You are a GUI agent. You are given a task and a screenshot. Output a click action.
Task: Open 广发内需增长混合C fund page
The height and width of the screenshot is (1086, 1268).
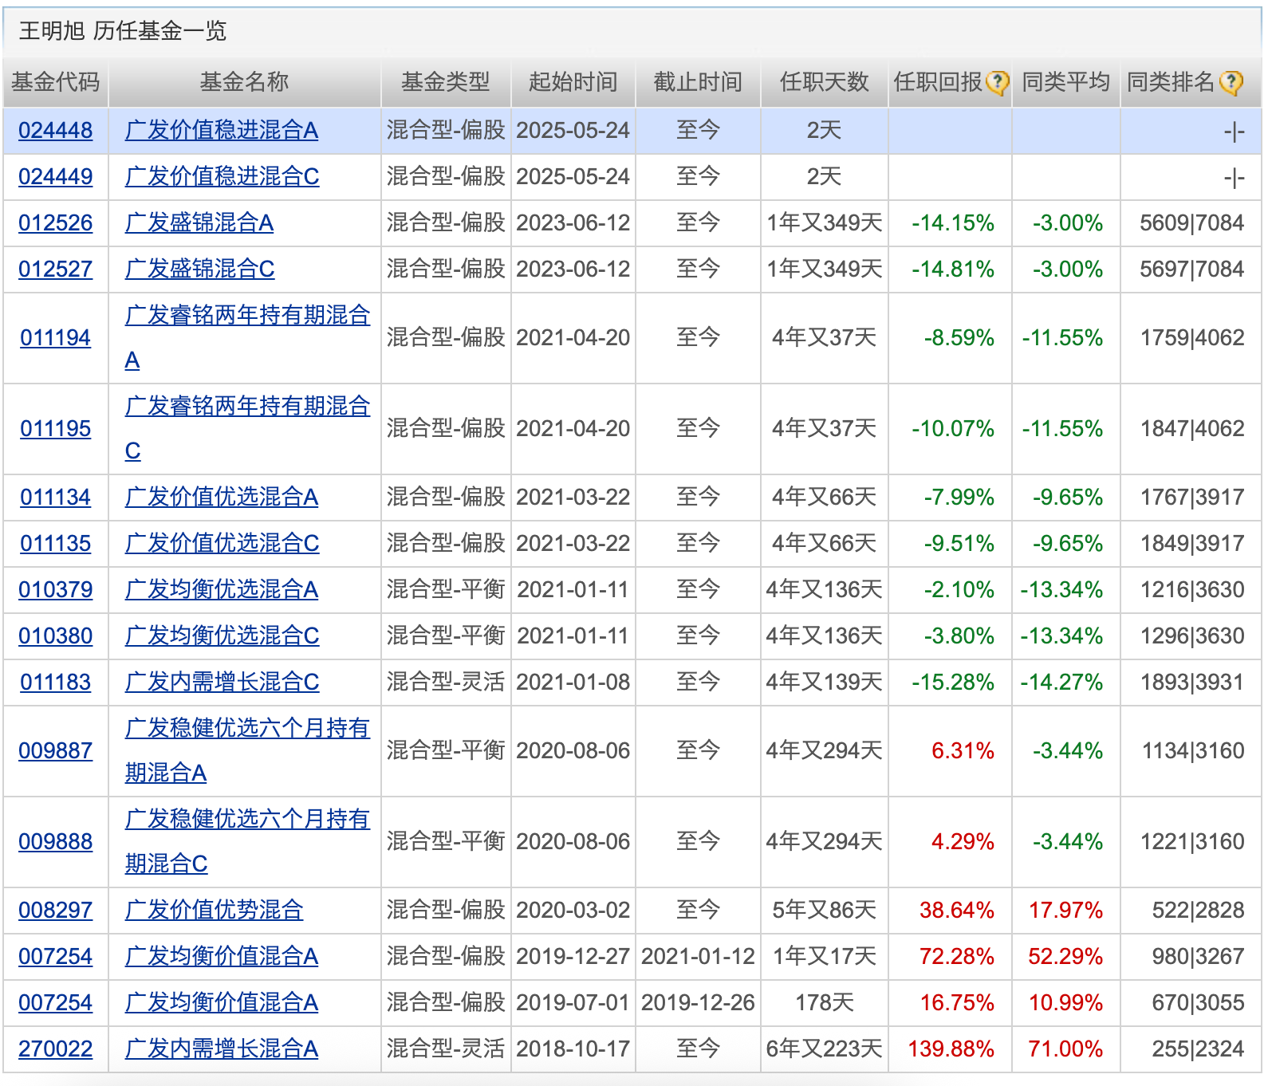click(x=222, y=683)
